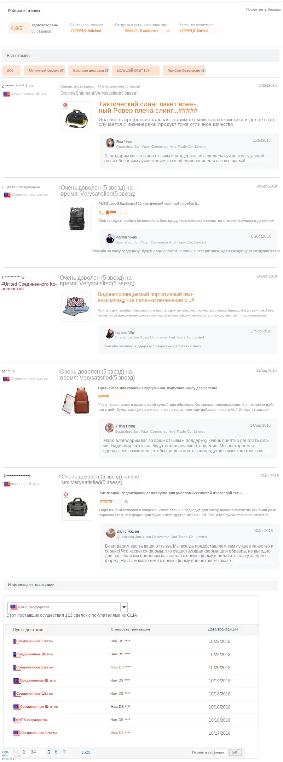Open the country selection dropdown arrow

(124, 607)
